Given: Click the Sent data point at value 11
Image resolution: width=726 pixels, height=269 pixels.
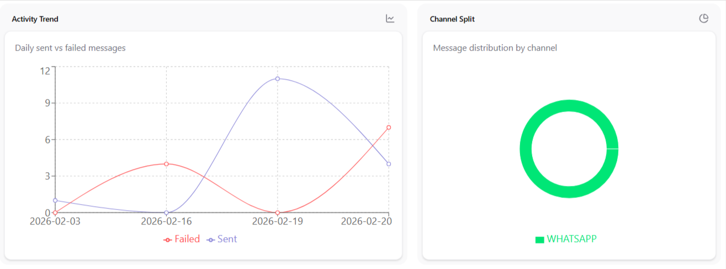Looking at the screenshot, I should coord(278,79).
